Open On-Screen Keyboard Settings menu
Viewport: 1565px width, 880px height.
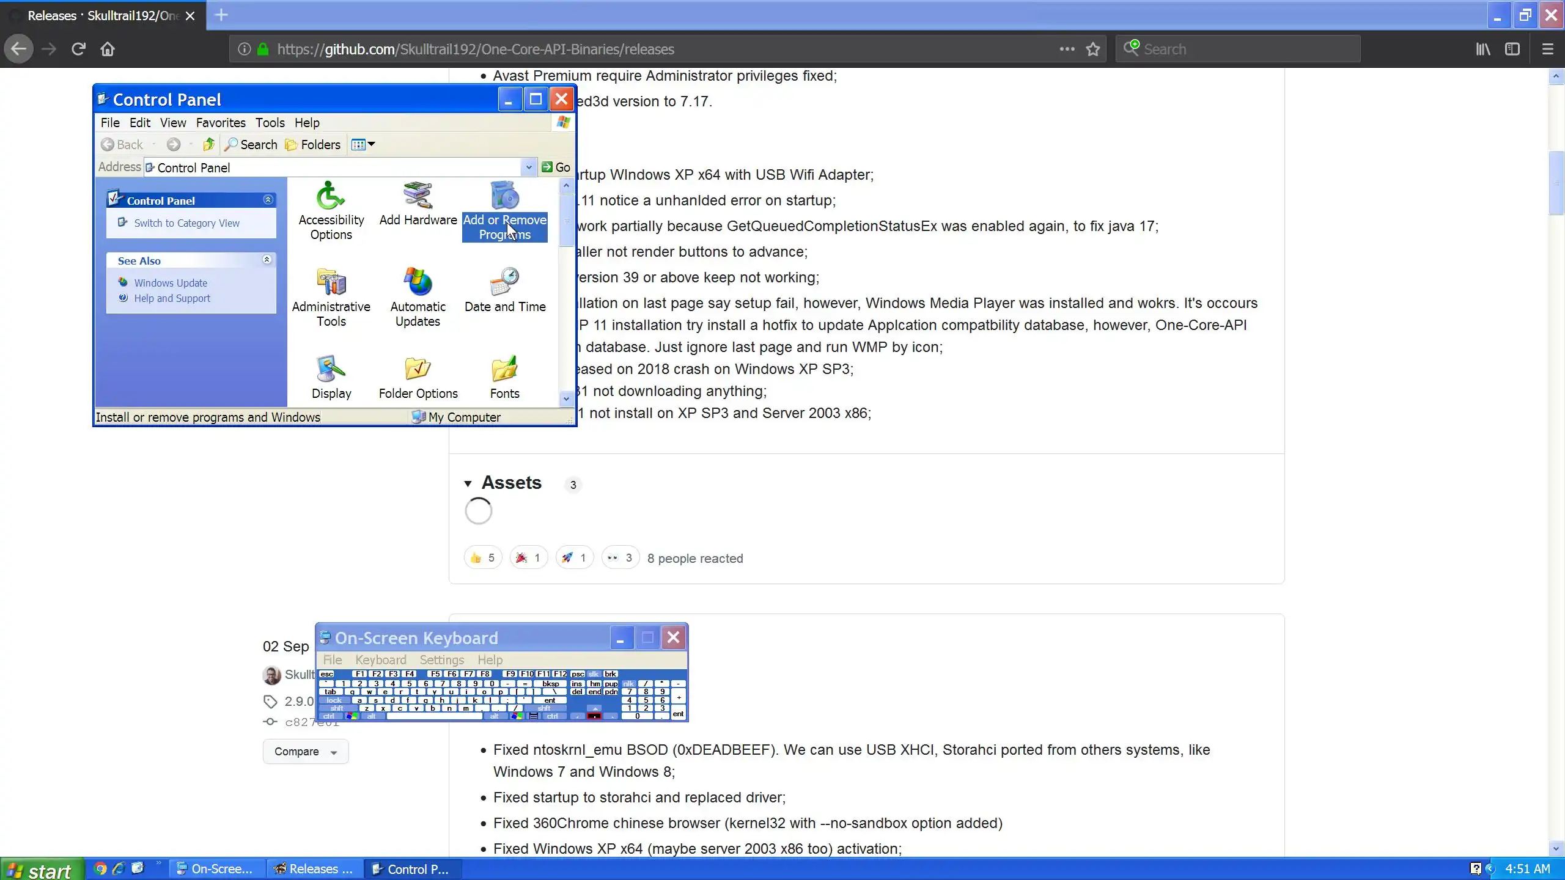point(441,660)
